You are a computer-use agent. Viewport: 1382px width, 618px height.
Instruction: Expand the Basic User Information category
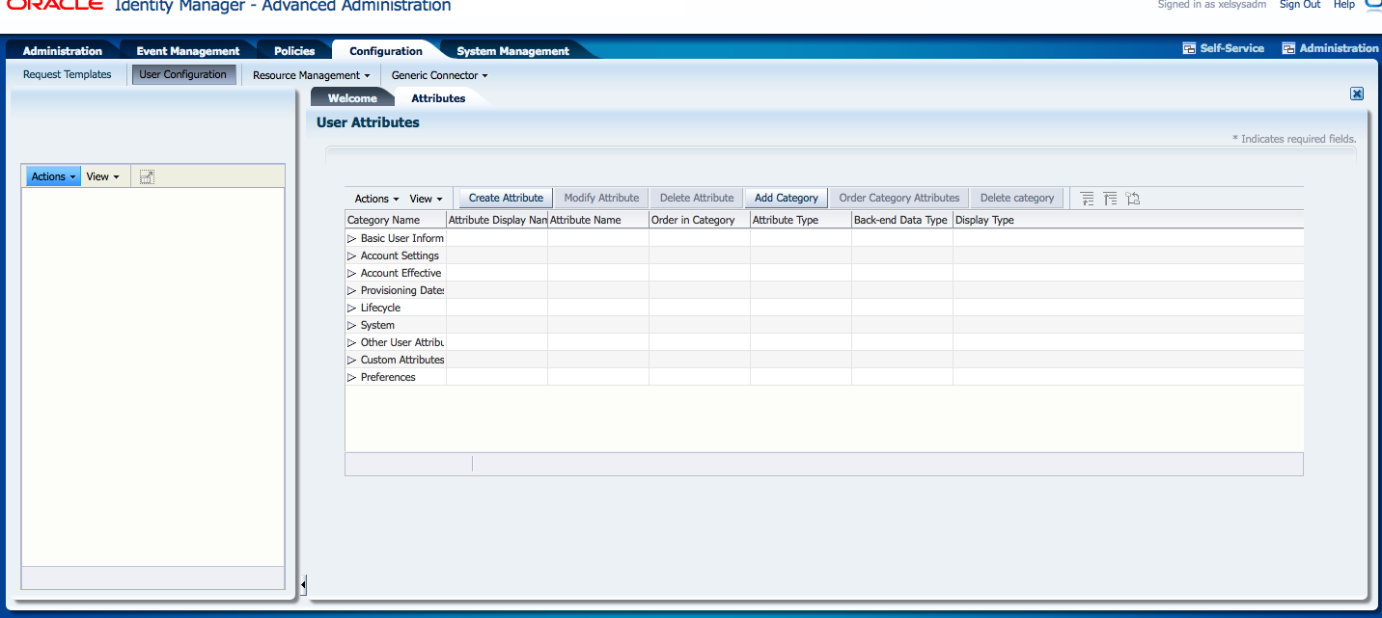click(x=351, y=238)
